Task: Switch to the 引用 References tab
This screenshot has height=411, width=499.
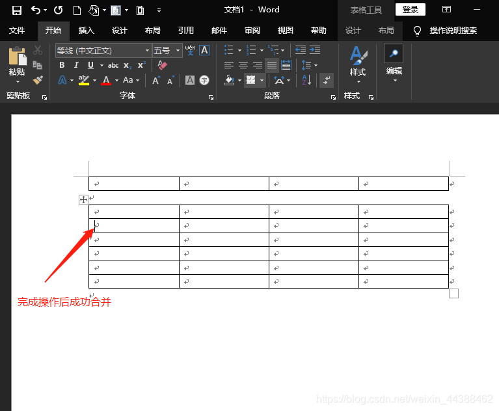Action: point(186,31)
